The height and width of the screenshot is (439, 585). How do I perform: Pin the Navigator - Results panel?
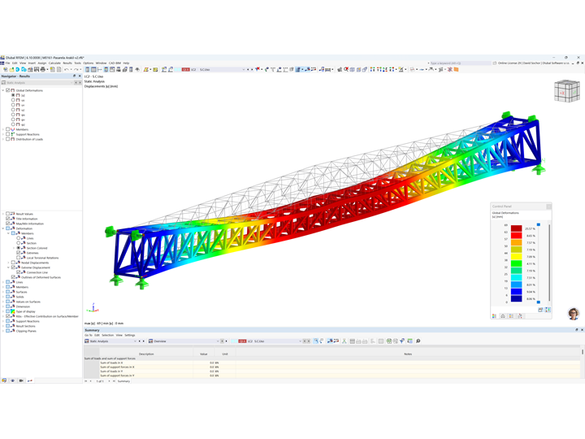click(x=74, y=76)
